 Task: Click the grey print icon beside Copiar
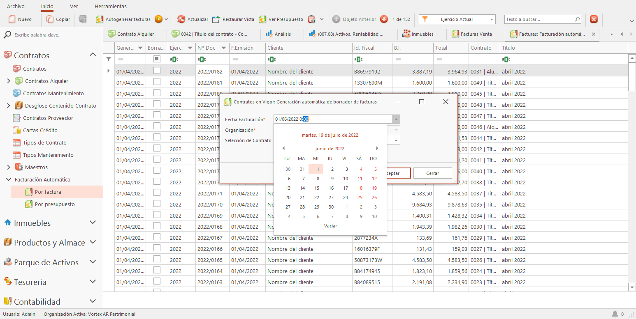pyautogui.click(x=83, y=19)
